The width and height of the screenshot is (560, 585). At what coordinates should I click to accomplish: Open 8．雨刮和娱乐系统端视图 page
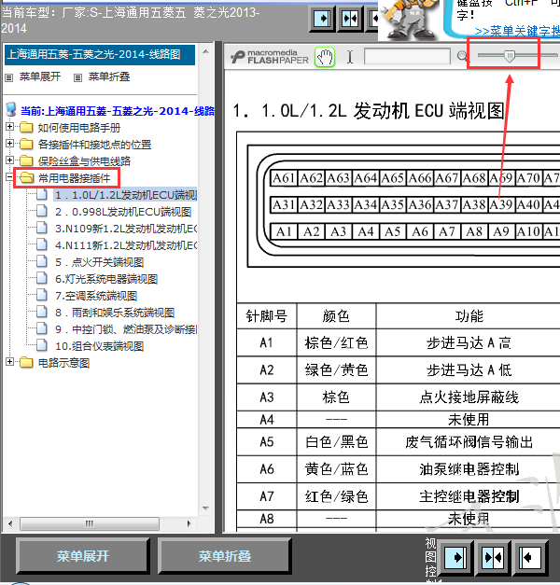click(115, 313)
